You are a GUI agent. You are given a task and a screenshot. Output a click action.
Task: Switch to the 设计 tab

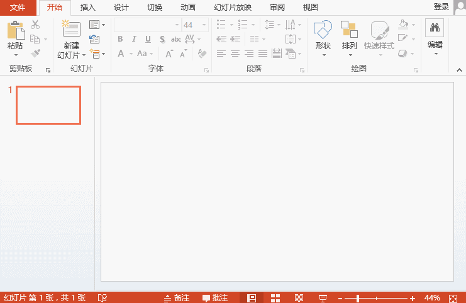pyautogui.click(x=121, y=8)
